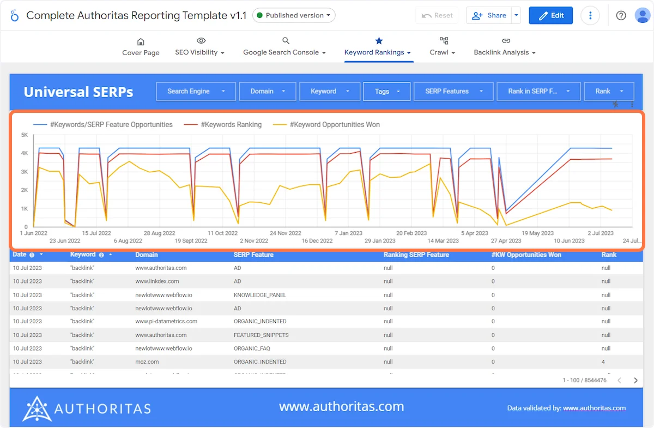
Task: Toggle #Keyword Opportunities Won legend series
Action: coord(326,124)
